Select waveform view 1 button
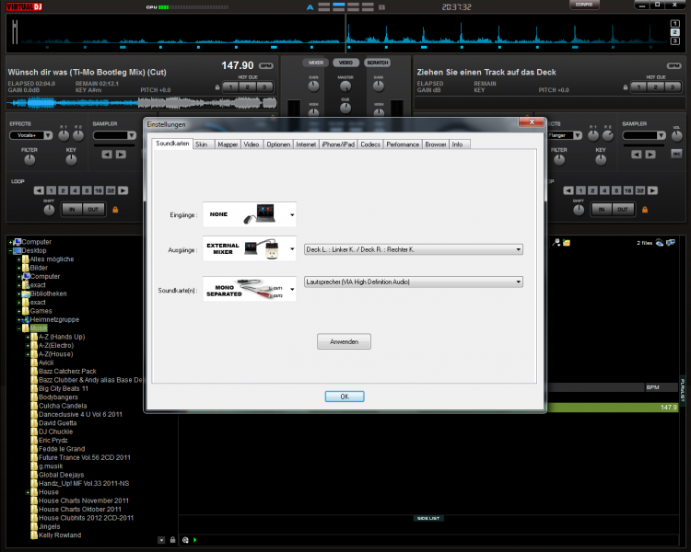691x552 pixels. point(674,24)
